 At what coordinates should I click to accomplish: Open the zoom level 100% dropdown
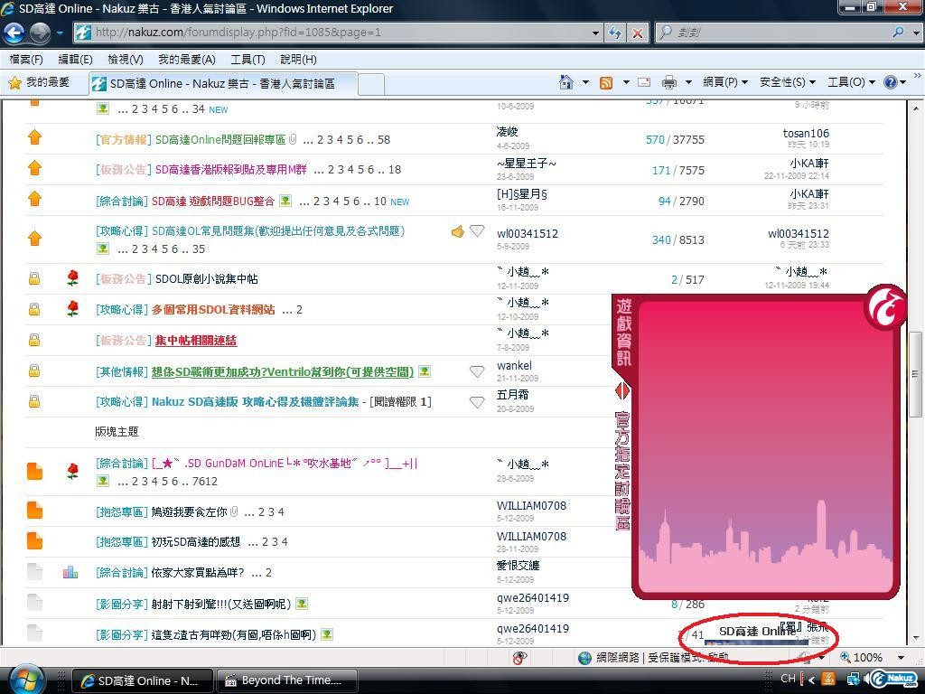(901, 658)
